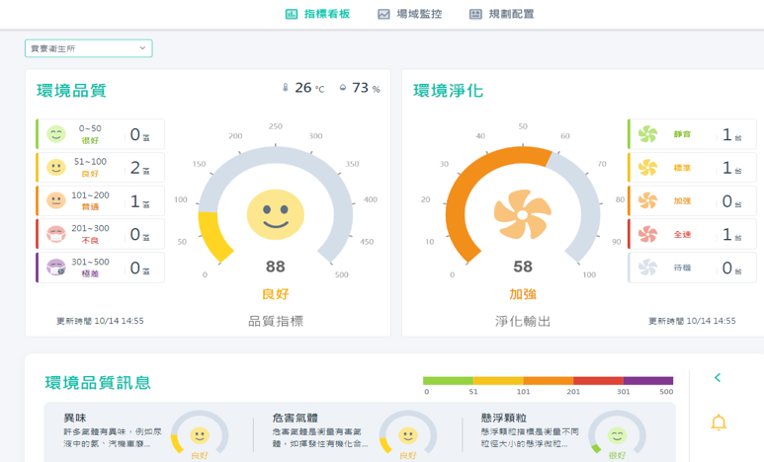This screenshot has height=462, width=764.
Task: Click the purification gauge value 58
Action: 523,267
